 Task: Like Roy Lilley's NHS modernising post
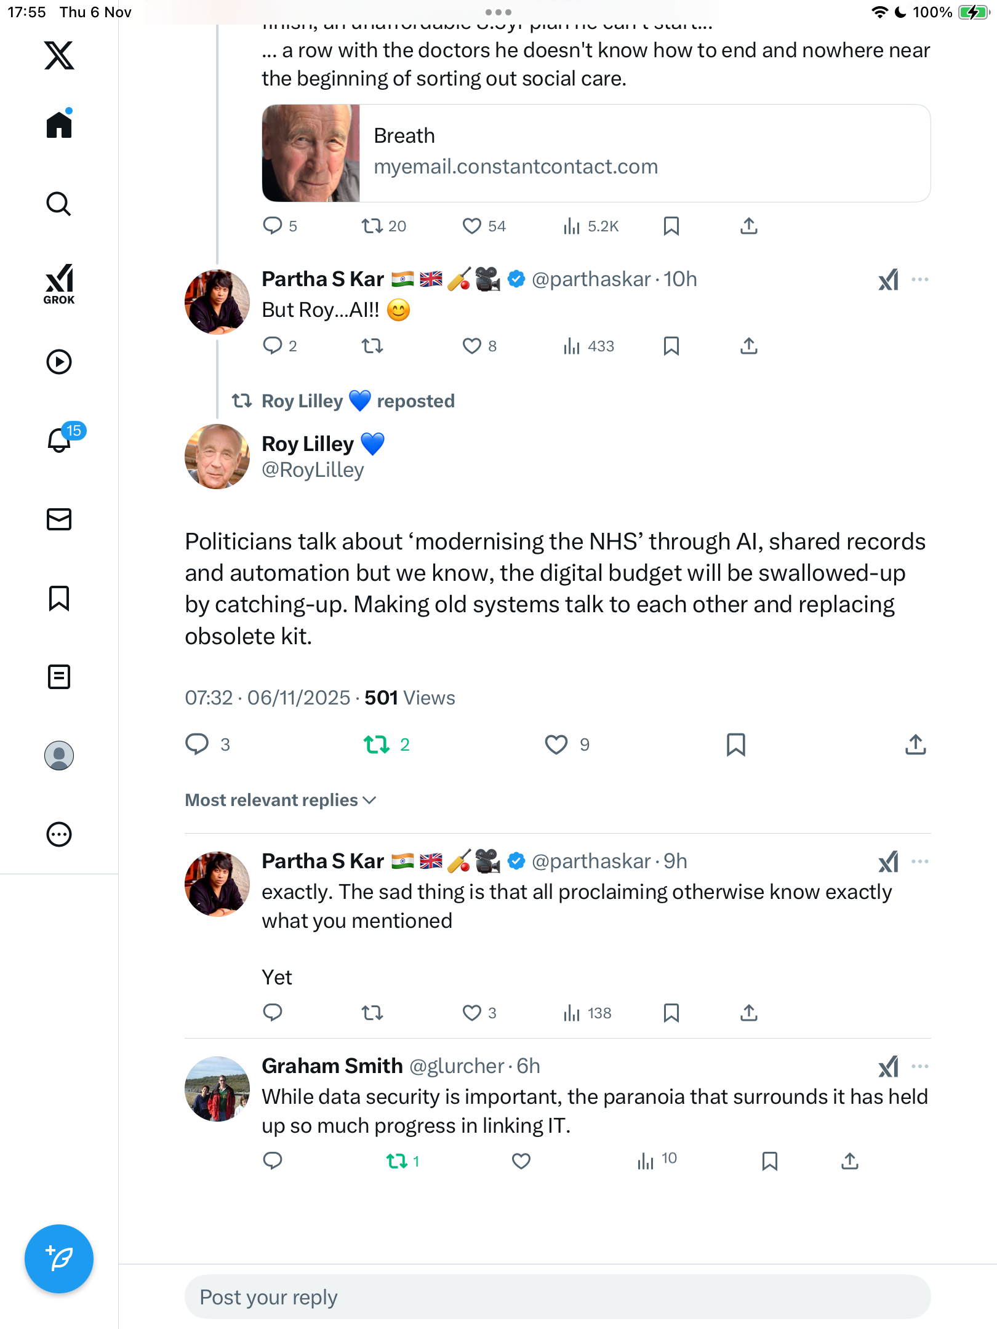click(x=556, y=744)
